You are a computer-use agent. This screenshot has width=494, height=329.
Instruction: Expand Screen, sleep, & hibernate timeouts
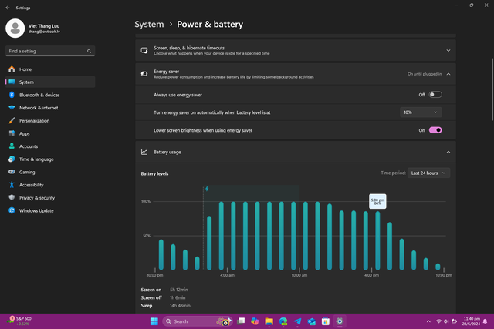click(x=448, y=51)
